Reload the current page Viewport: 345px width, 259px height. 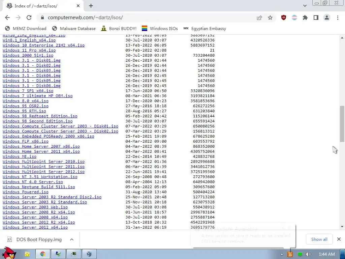(29, 18)
